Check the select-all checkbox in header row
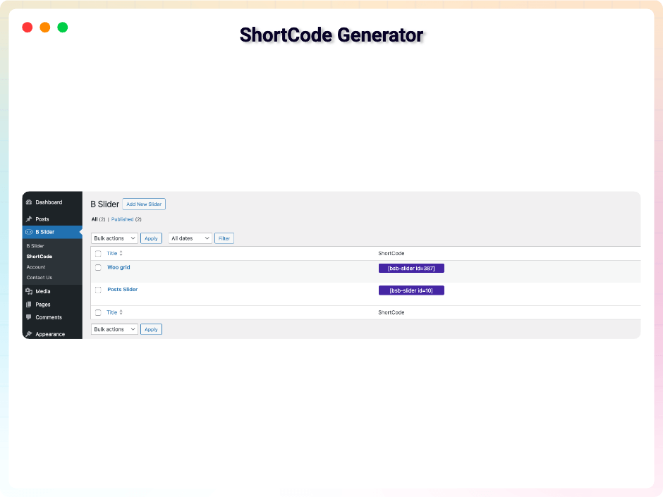663x497 pixels. click(98, 253)
